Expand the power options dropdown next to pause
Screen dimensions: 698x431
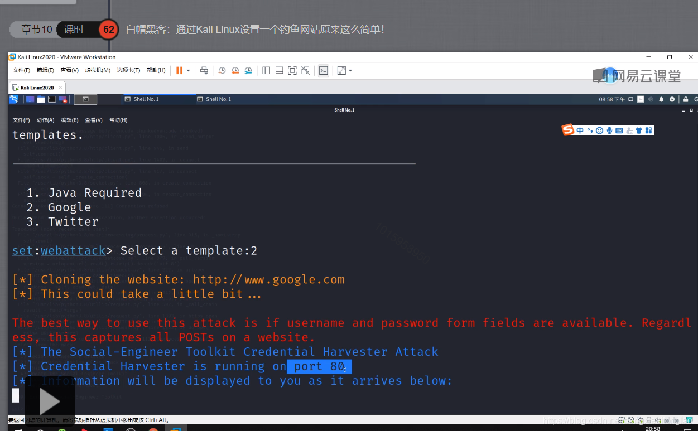pos(188,71)
